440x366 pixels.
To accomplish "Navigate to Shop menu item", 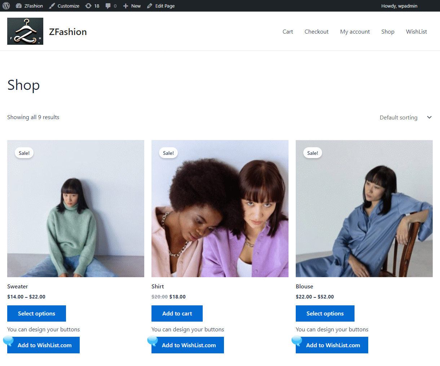I will point(388,31).
